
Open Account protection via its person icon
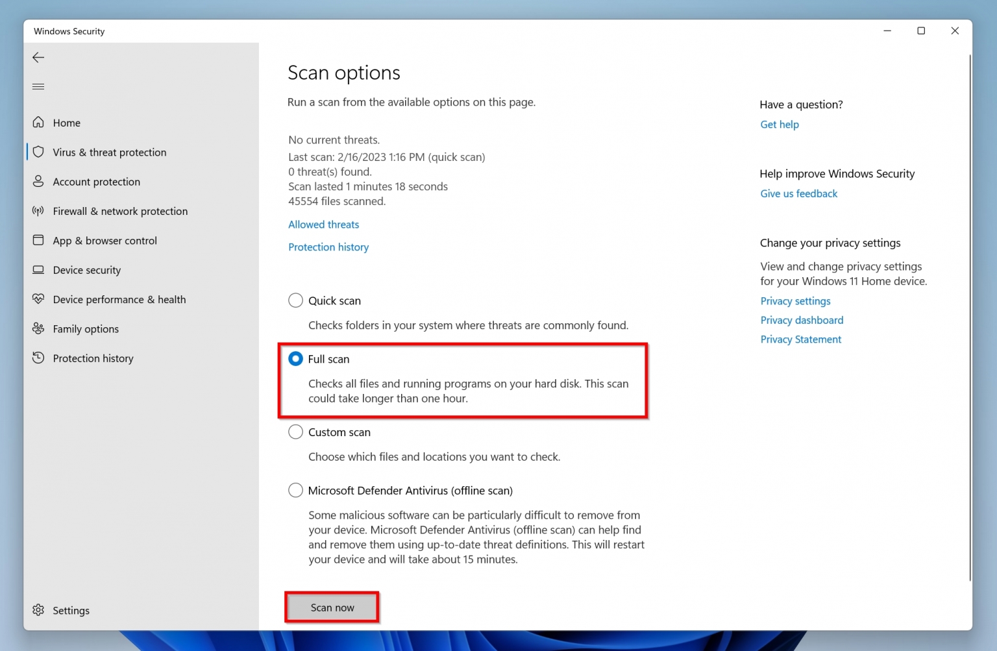(39, 182)
